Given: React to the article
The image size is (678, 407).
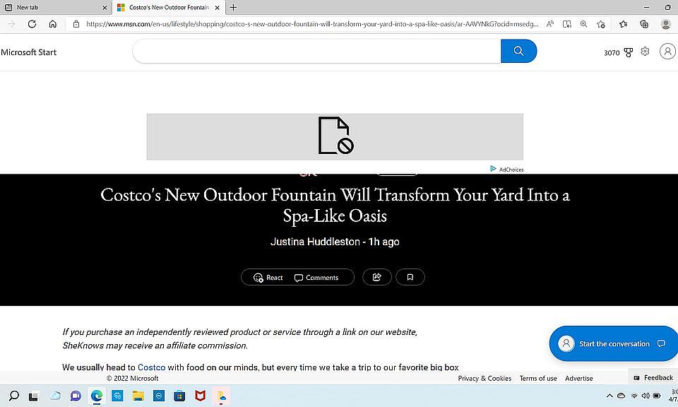Looking at the screenshot, I should [268, 278].
